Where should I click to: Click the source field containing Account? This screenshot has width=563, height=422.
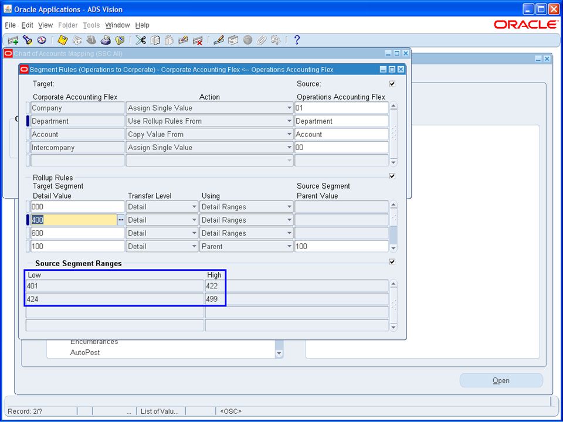click(x=341, y=134)
